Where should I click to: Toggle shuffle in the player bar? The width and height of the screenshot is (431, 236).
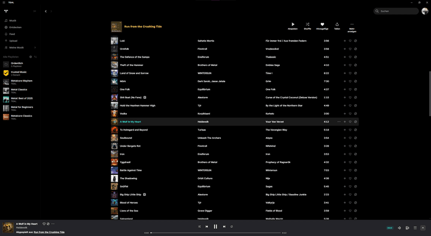coord(199,226)
